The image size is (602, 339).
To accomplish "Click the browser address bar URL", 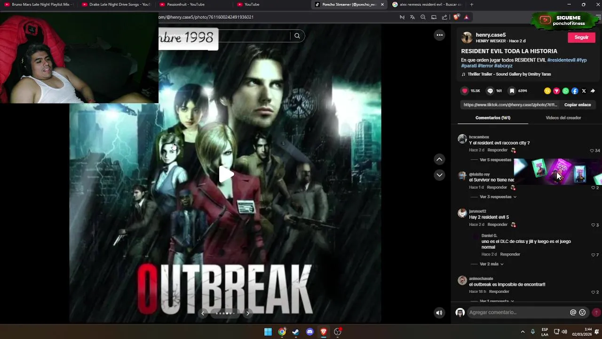I will tap(206, 17).
